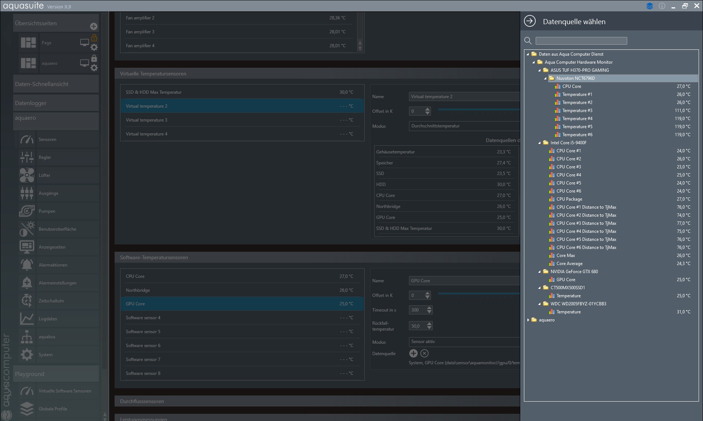This screenshot has width=703, height=421.
Task: Open the Datenlogger section
Action: coord(56,103)
